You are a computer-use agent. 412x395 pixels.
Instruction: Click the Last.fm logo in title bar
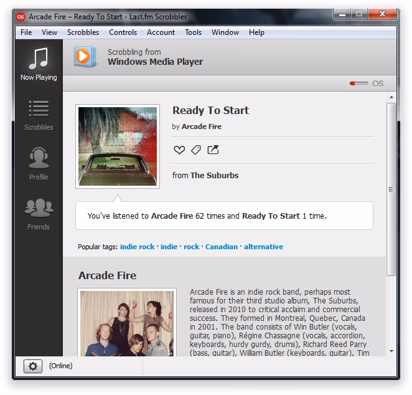click(21, 17)
